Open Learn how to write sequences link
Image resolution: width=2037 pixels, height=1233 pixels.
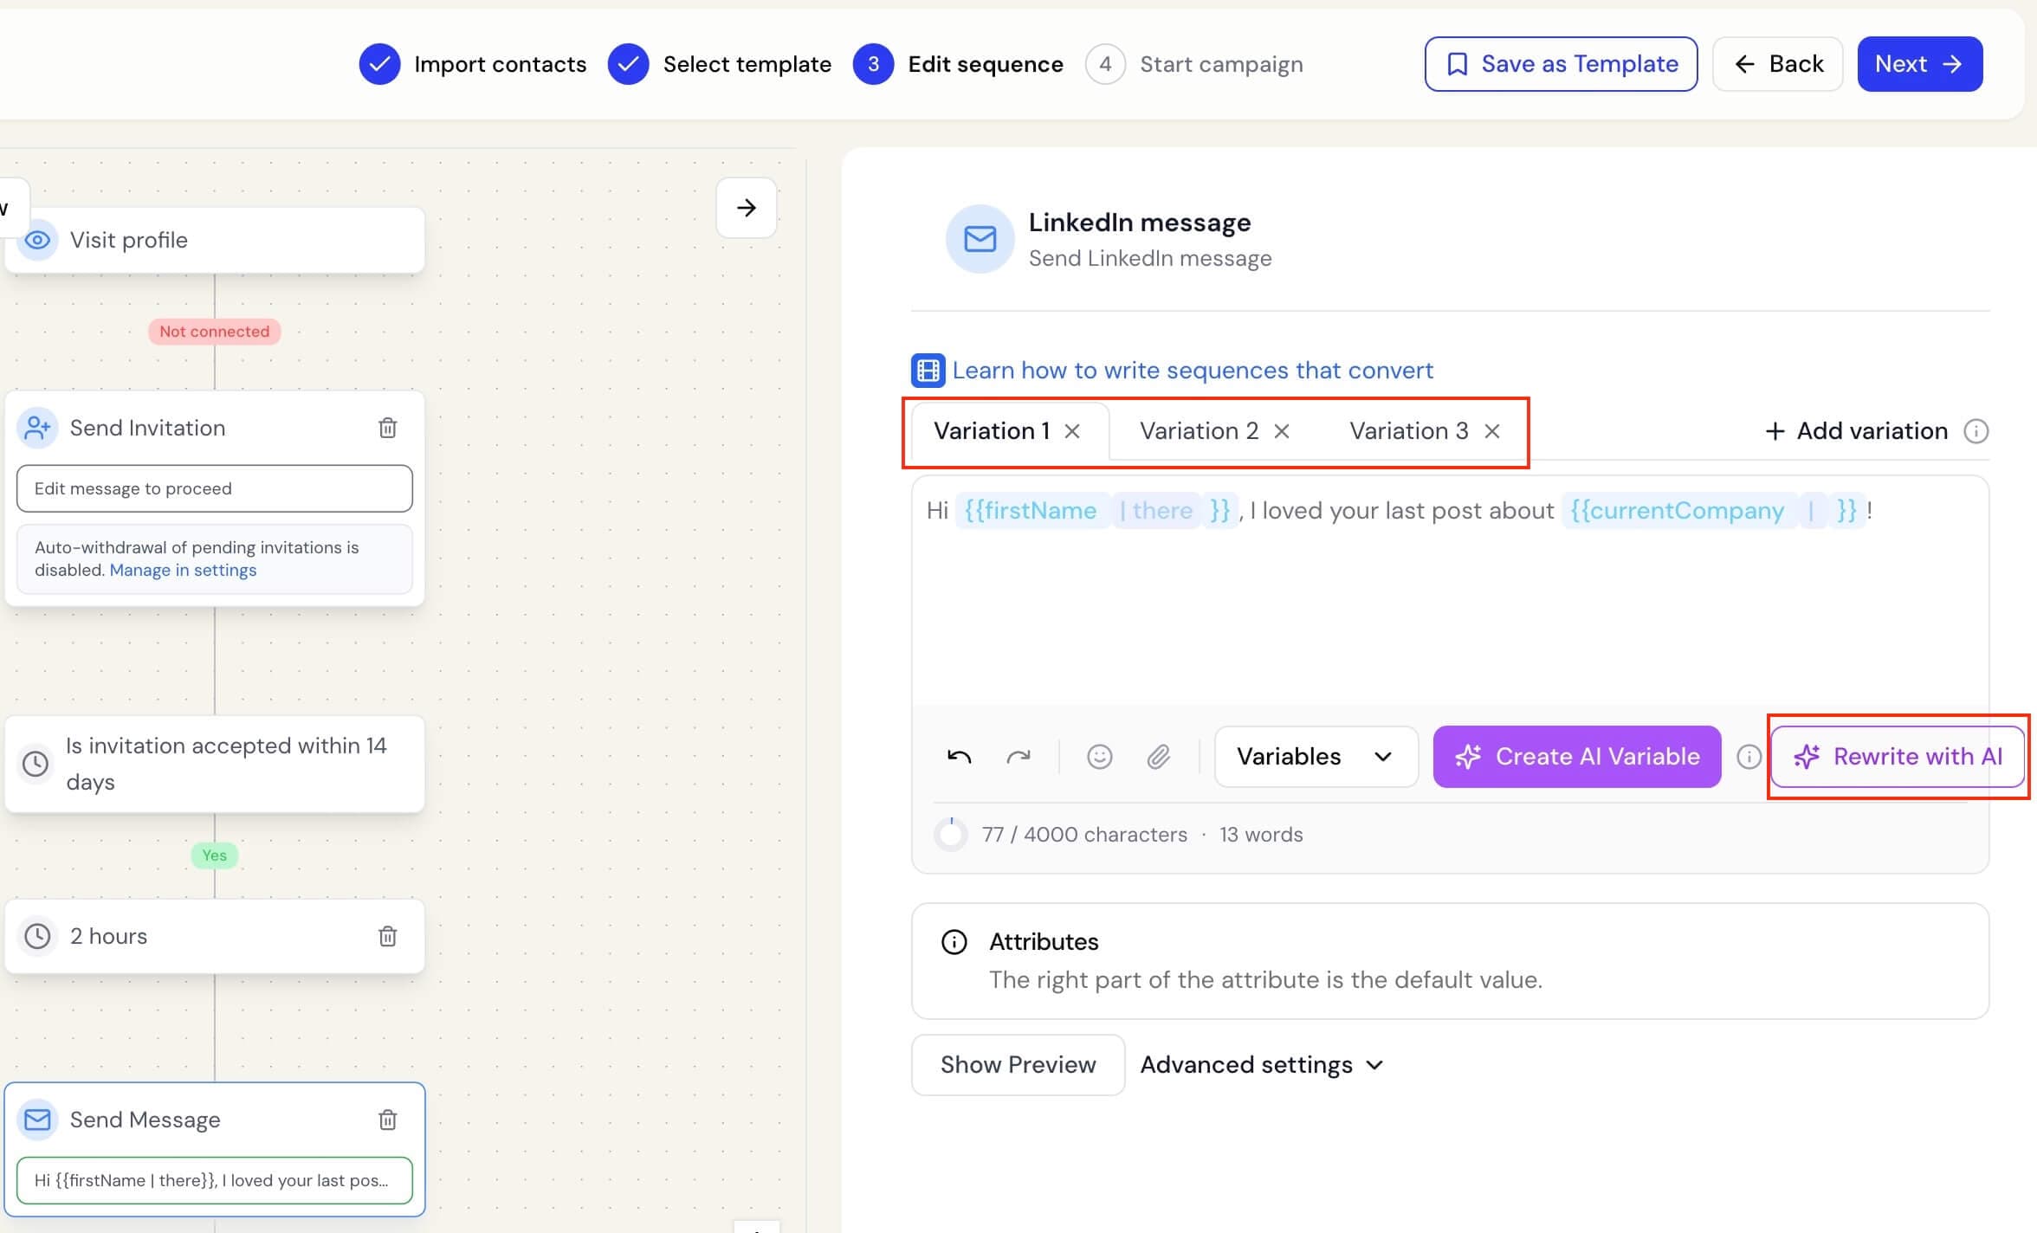1193,371
